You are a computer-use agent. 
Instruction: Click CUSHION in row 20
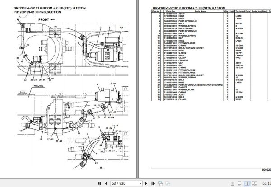(183, 61)
